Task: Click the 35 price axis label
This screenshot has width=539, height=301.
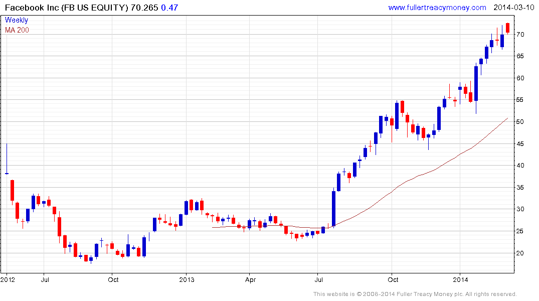Action: (x=520, y=188)
